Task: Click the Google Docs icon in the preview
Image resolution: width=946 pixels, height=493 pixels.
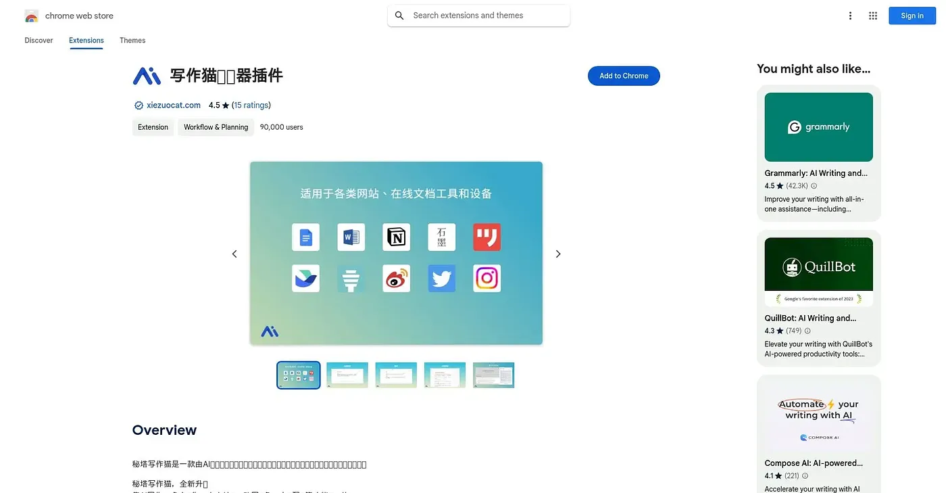Action: tap(305, 237)
